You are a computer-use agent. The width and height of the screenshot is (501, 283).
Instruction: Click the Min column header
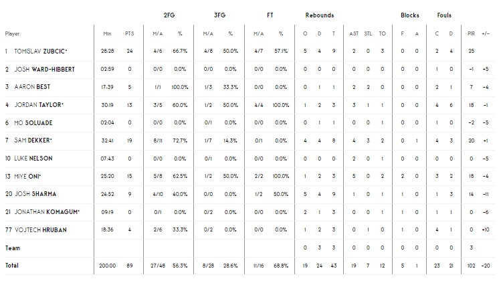pyautogui.click(x=107, y=33)
